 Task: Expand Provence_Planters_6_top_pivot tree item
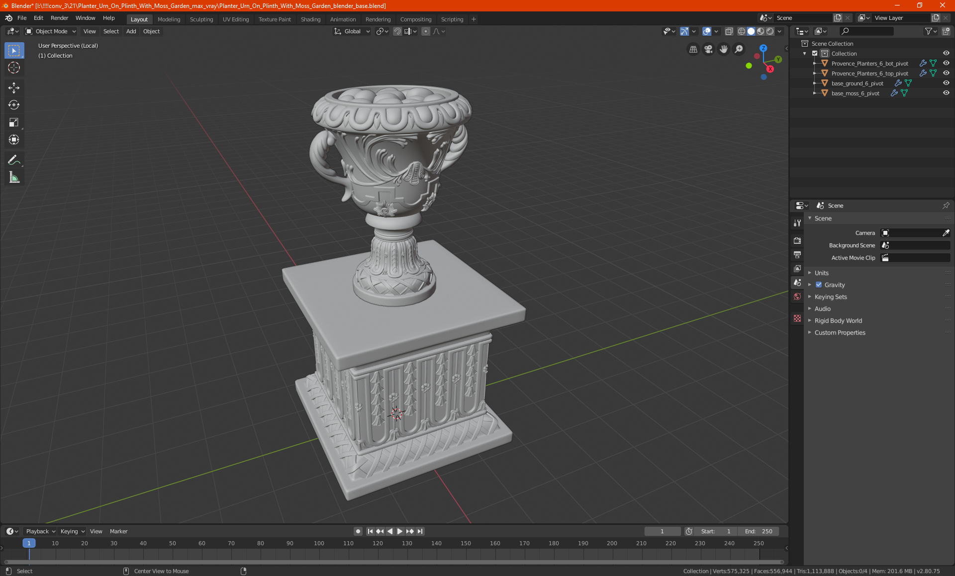click(814, 73)
